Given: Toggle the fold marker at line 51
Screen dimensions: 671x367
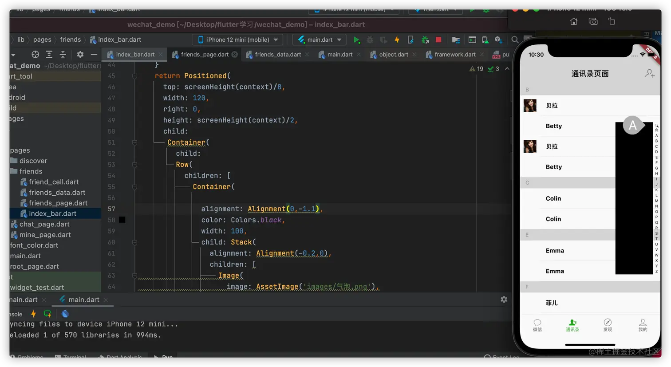Looking at the screenshot, I should 134,142.
